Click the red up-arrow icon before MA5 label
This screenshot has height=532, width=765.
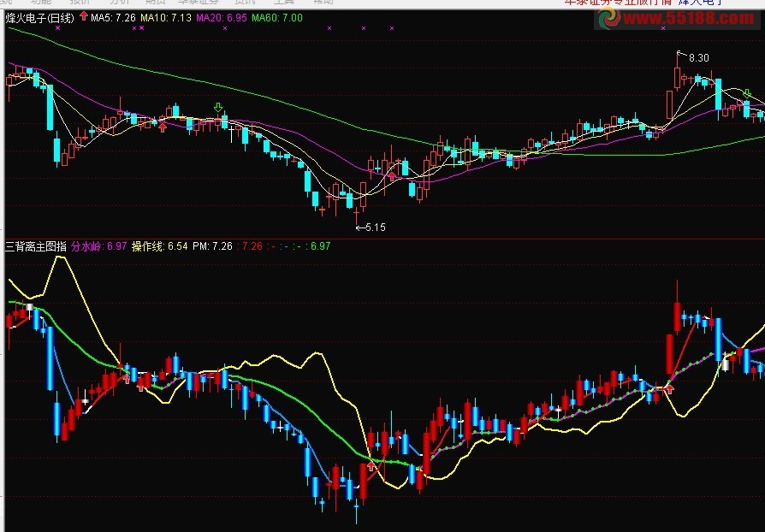[83, 17]
